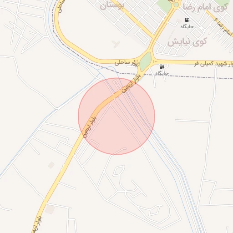
Task: Click the small beige building square west of بلوار اربعین
Action: (51, 165)
